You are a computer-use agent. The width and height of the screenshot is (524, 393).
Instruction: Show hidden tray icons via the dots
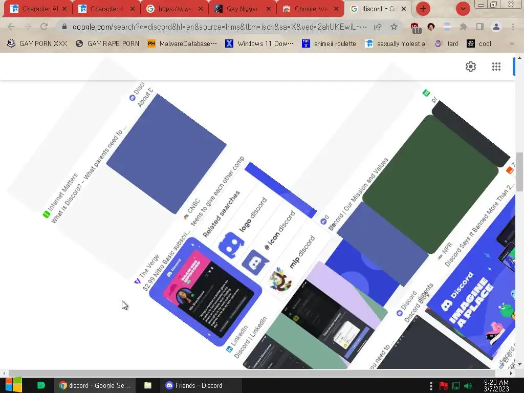coord(431,386)
